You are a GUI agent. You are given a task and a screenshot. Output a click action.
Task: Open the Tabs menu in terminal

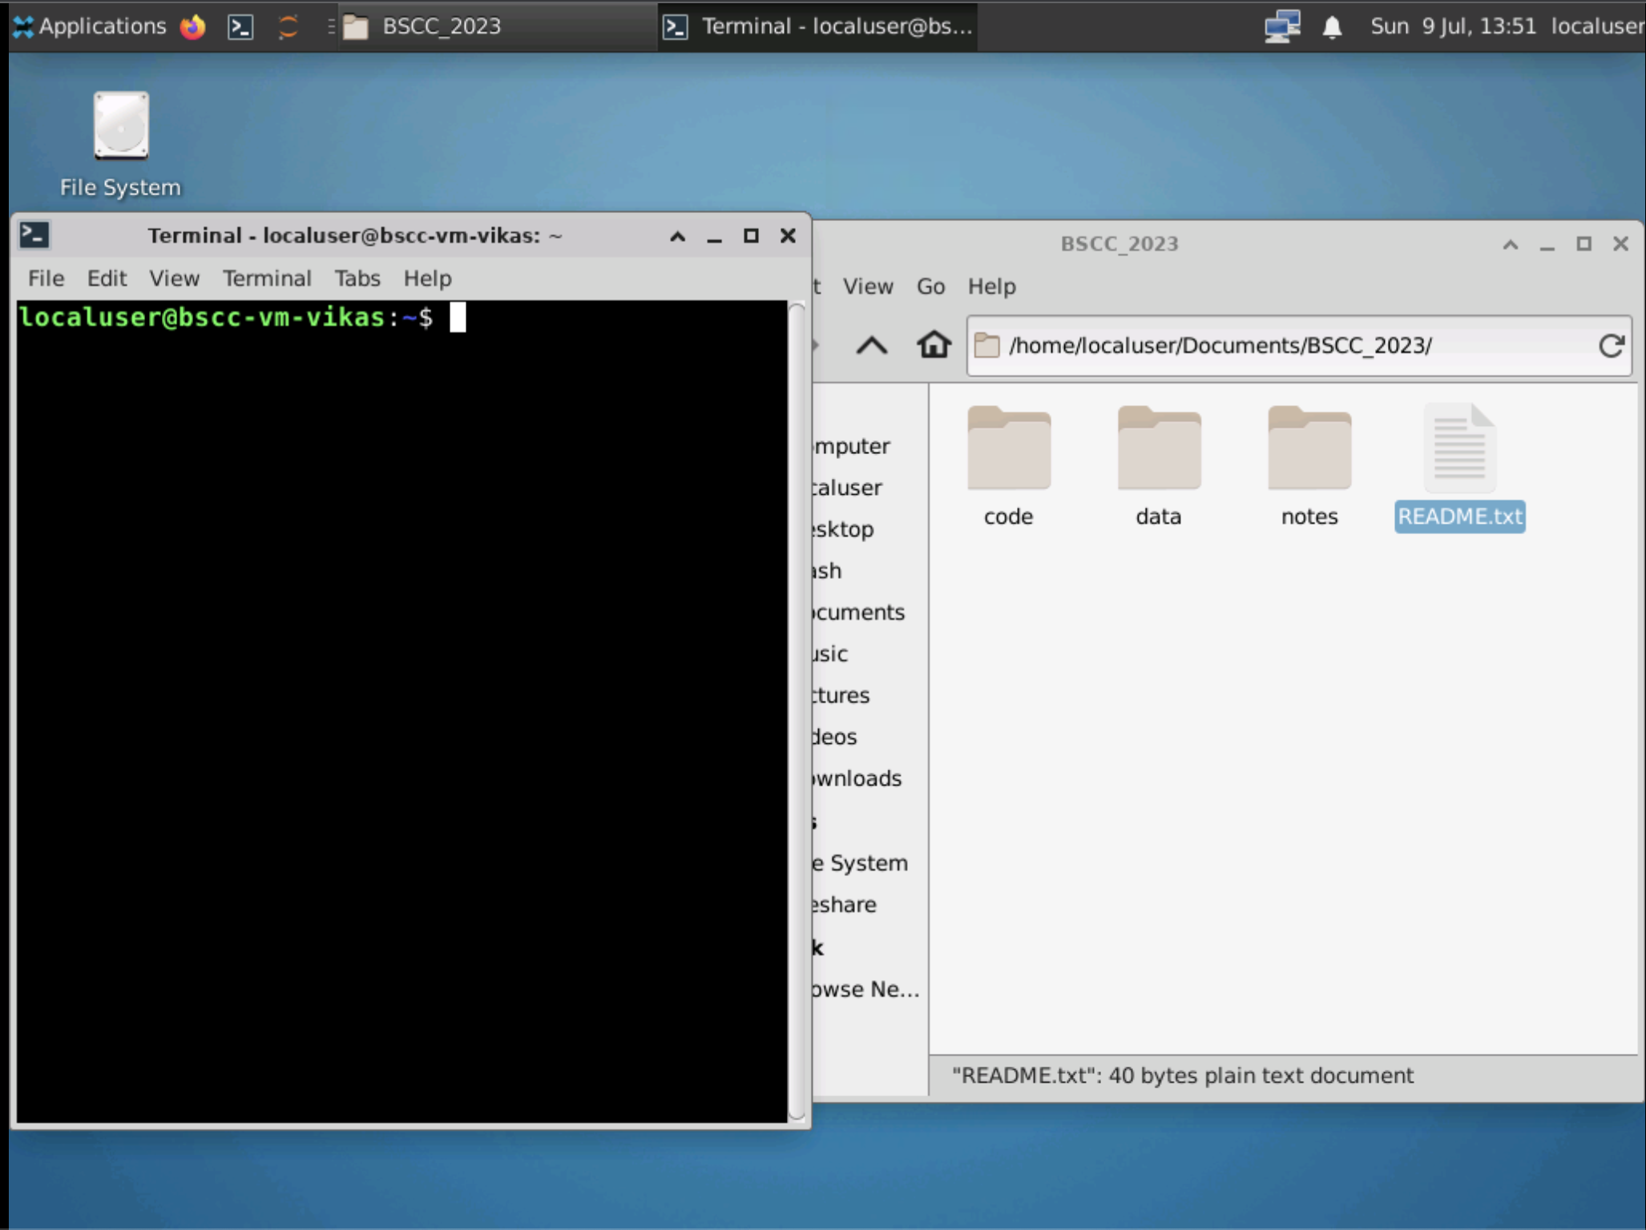pyautogui.click(x=357, y=278)
